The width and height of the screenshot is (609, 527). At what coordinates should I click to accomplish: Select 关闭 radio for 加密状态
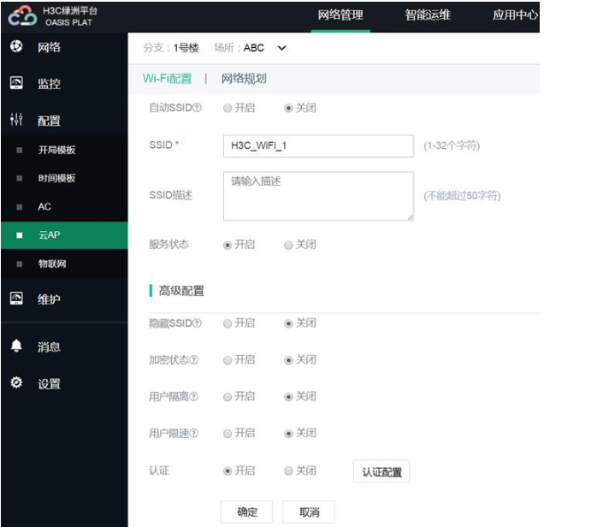288,360
